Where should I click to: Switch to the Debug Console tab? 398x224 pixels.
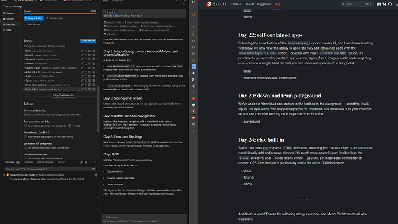[46, 162]
